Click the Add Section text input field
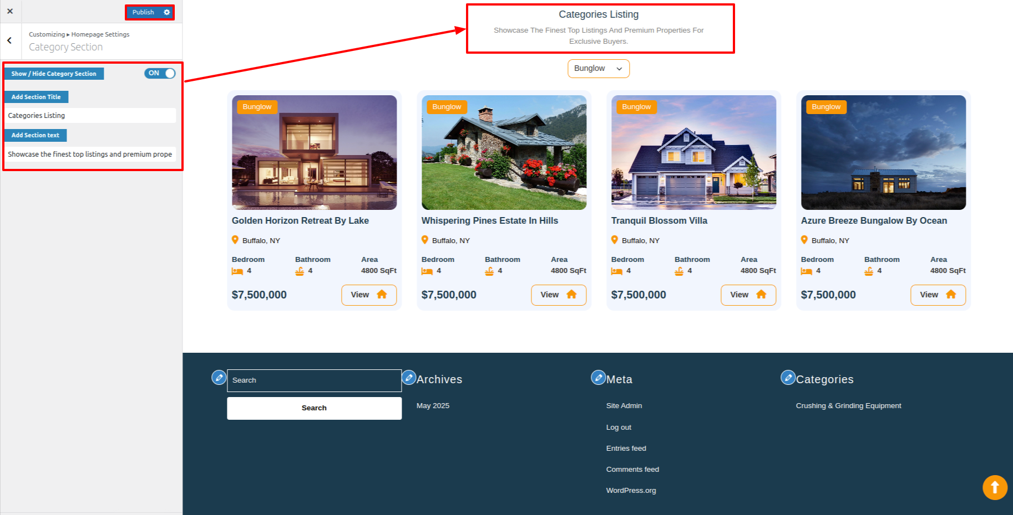Viewport: 1013px width, 515px height. 90,154
